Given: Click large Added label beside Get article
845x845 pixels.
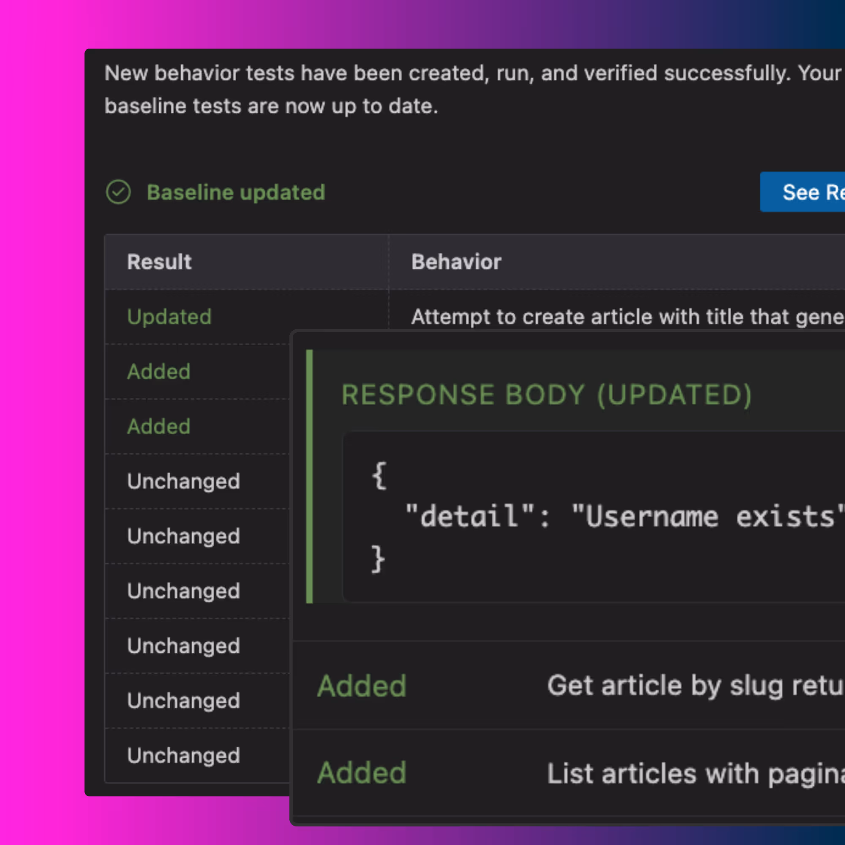Looking at the screenshot, I should (362, 686).
